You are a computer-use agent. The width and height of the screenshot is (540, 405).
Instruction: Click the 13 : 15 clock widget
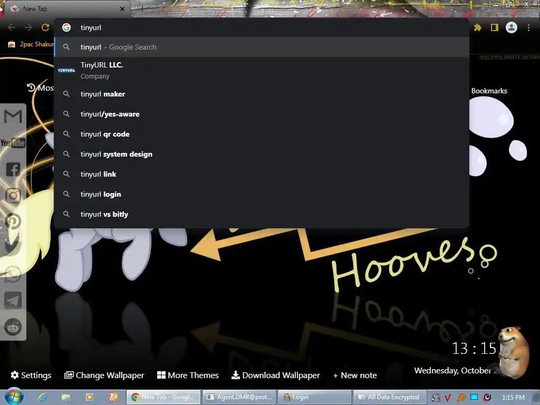click(x=474, y=349)
